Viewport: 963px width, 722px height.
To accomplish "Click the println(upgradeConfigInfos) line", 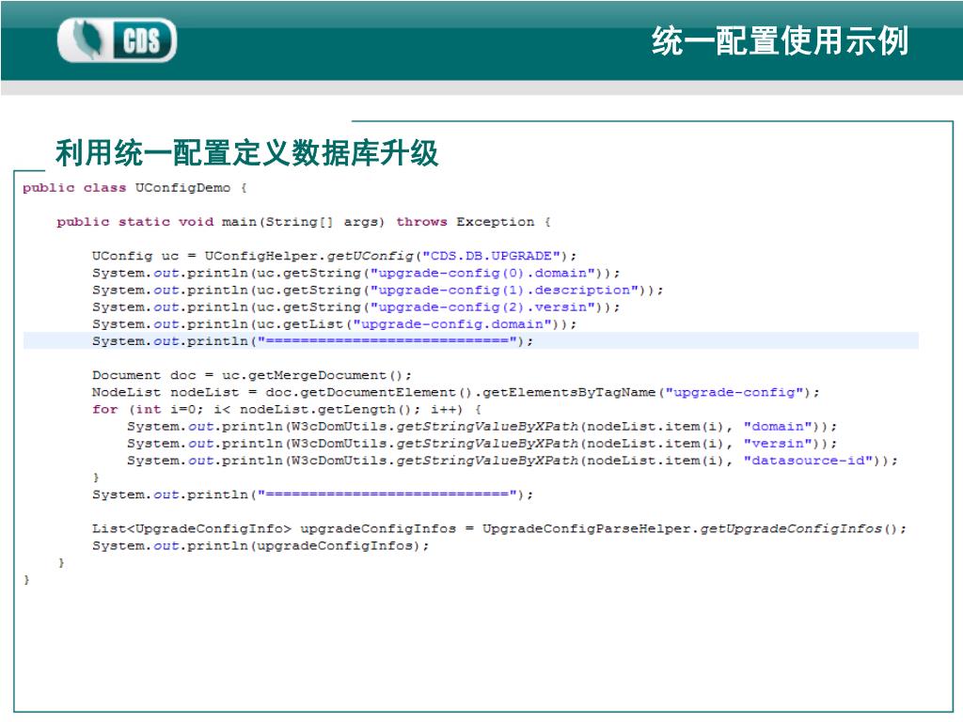I will 260,546.
